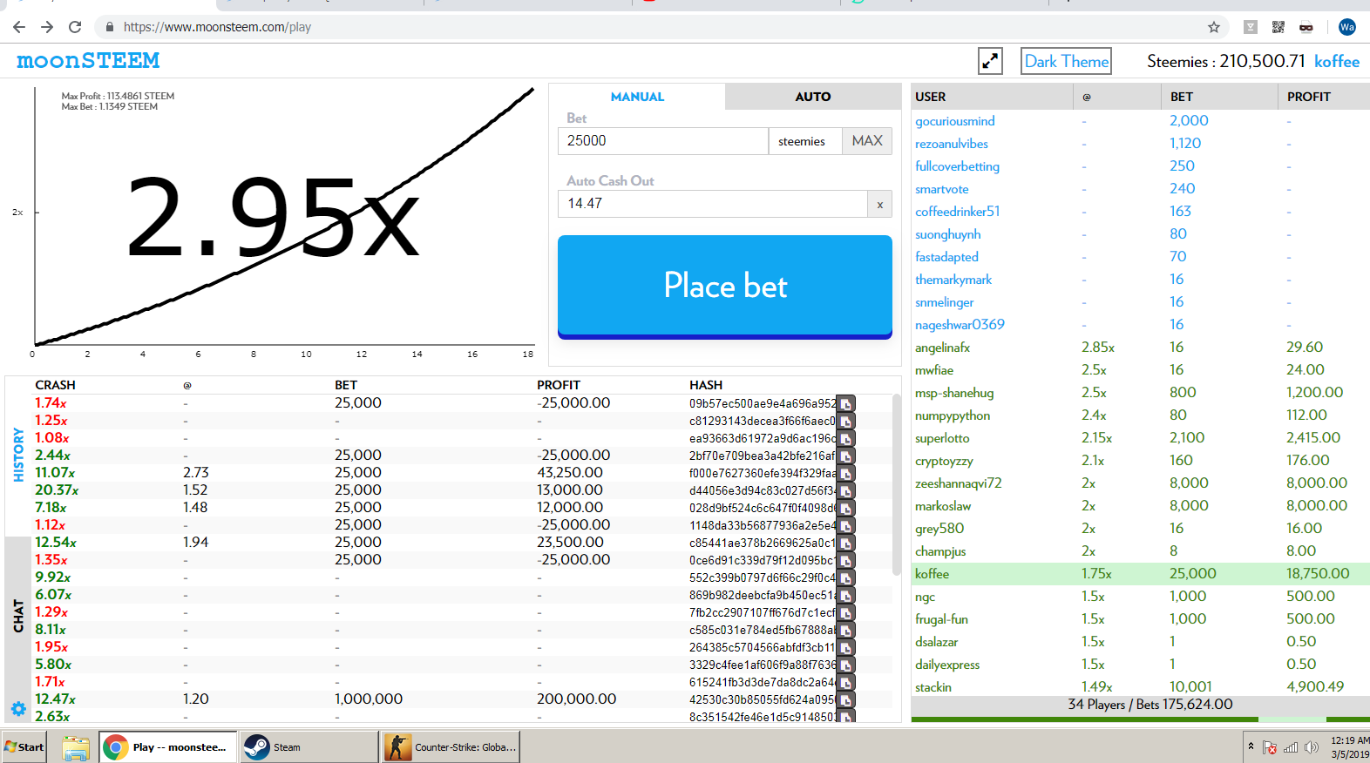Click the 20.37x crash value
The width and height of the screenshot is (1370, 763).
coord(57,490)
